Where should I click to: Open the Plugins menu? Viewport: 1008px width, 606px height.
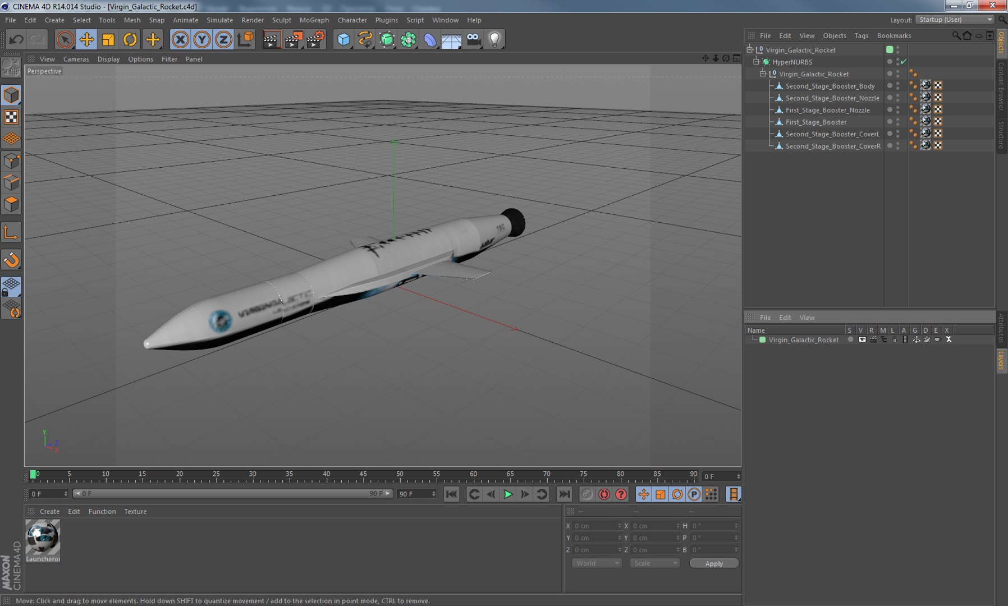(x=386, y=20)
